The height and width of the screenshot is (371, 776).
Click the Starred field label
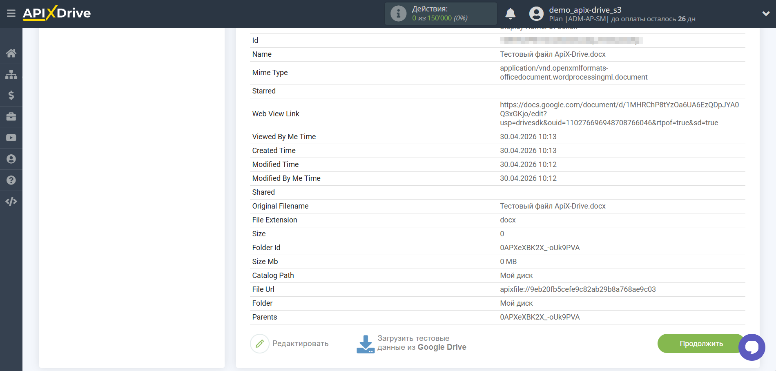pos(264,91)
